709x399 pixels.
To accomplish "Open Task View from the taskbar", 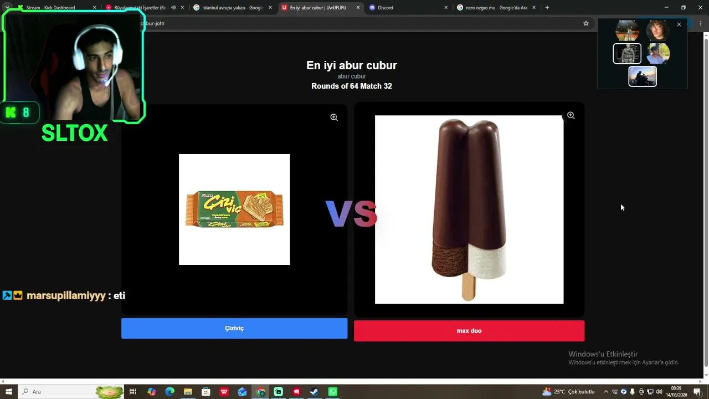I will pyautogui.click(x=133, y=392).
